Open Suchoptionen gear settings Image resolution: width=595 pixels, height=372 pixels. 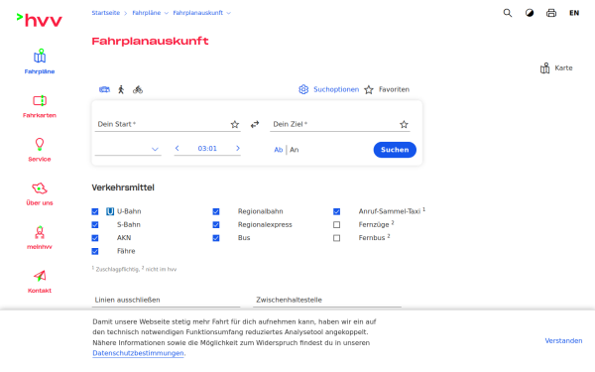tap(328, 89)
